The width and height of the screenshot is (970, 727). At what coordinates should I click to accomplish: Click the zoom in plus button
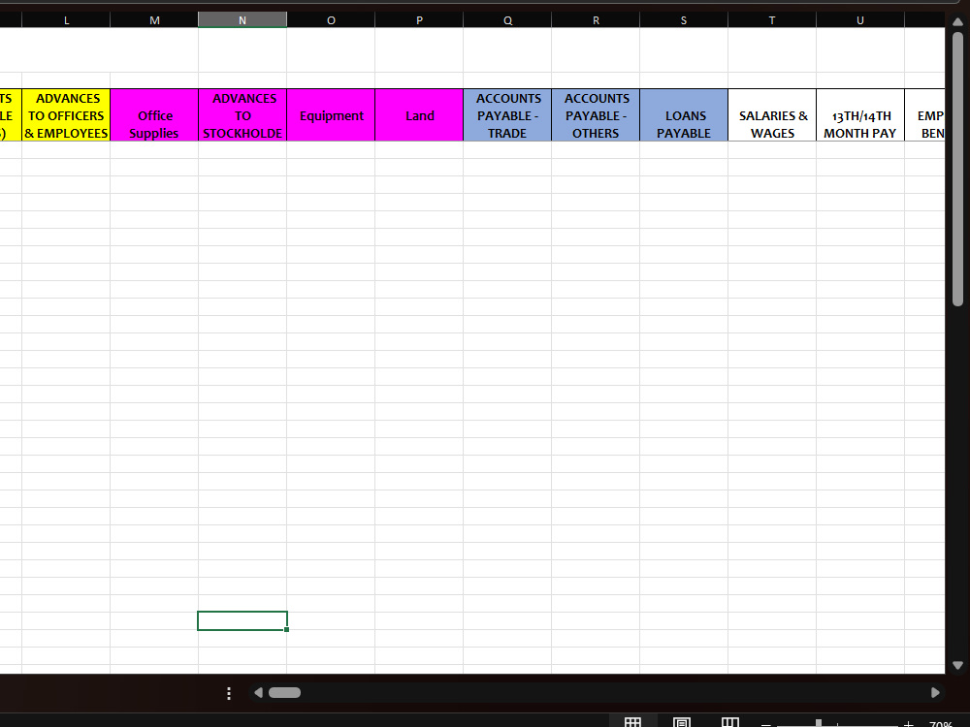tap(908, 724)
